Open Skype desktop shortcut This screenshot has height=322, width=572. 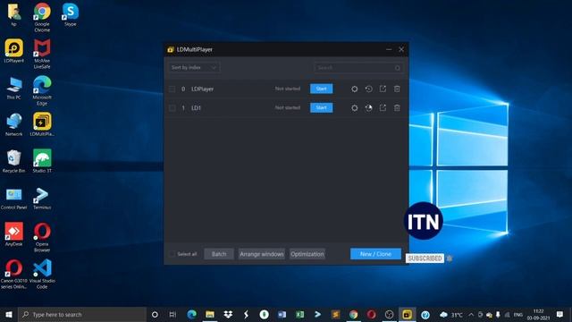coord(70,14)
